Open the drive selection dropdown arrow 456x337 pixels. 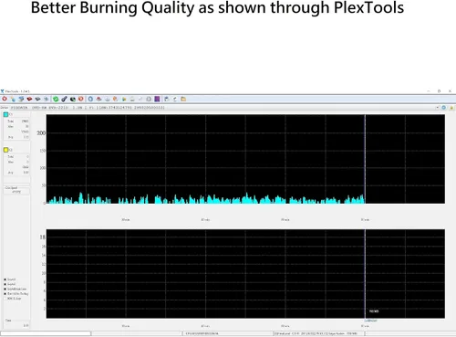(437, 108)
